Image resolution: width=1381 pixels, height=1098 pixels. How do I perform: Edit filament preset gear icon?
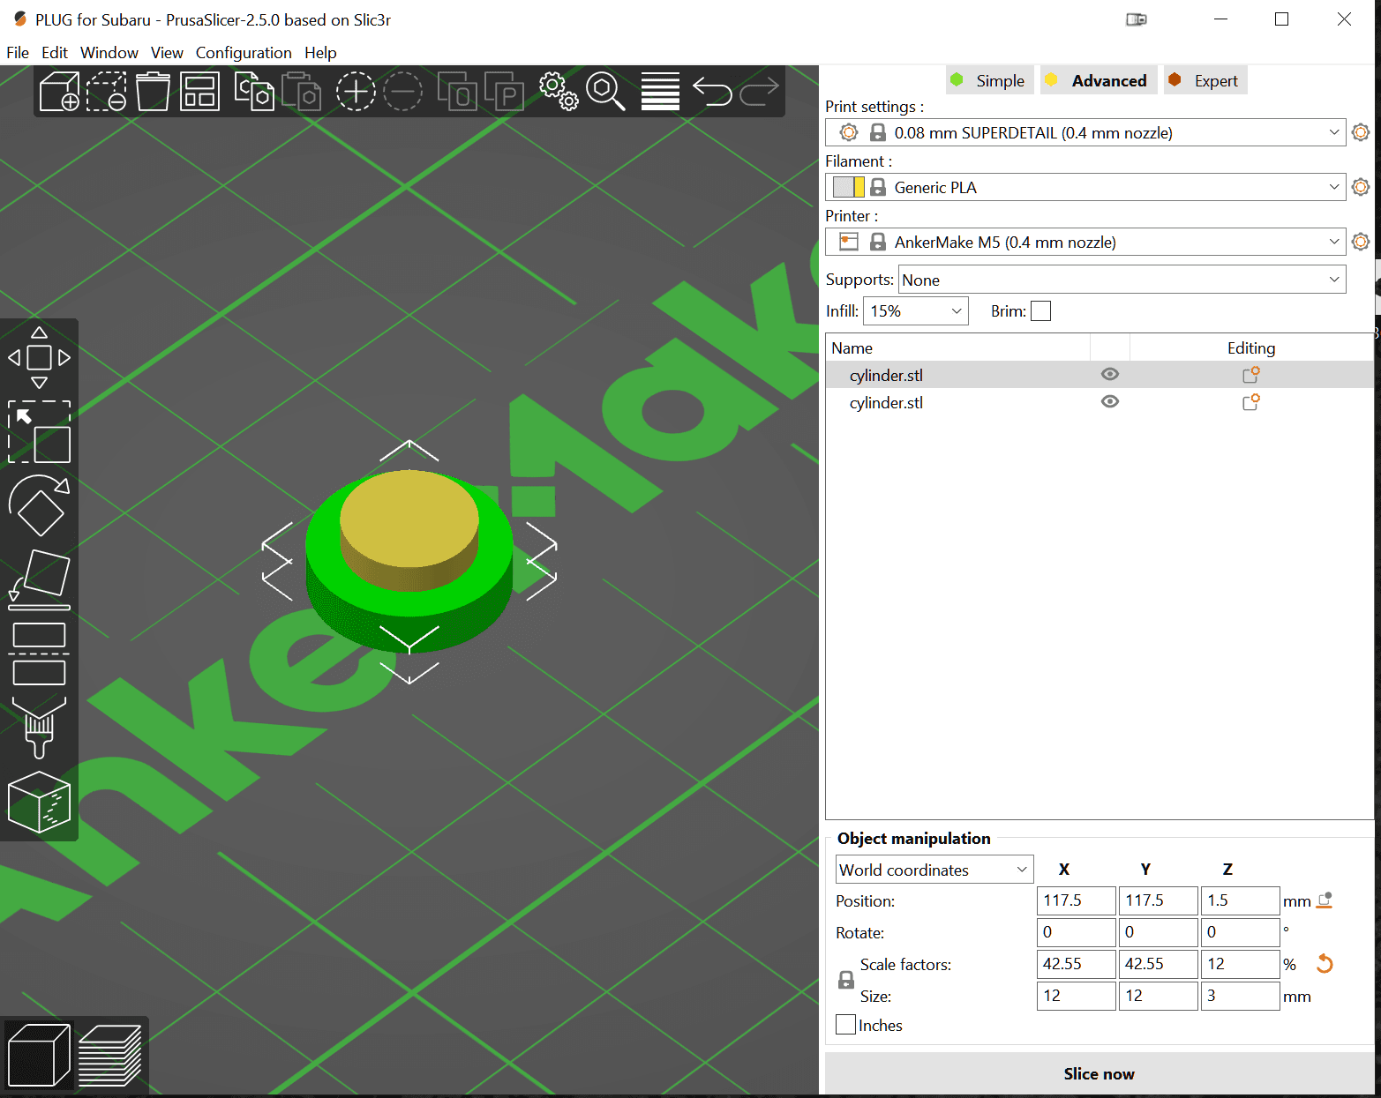(x=1361, y=187)
